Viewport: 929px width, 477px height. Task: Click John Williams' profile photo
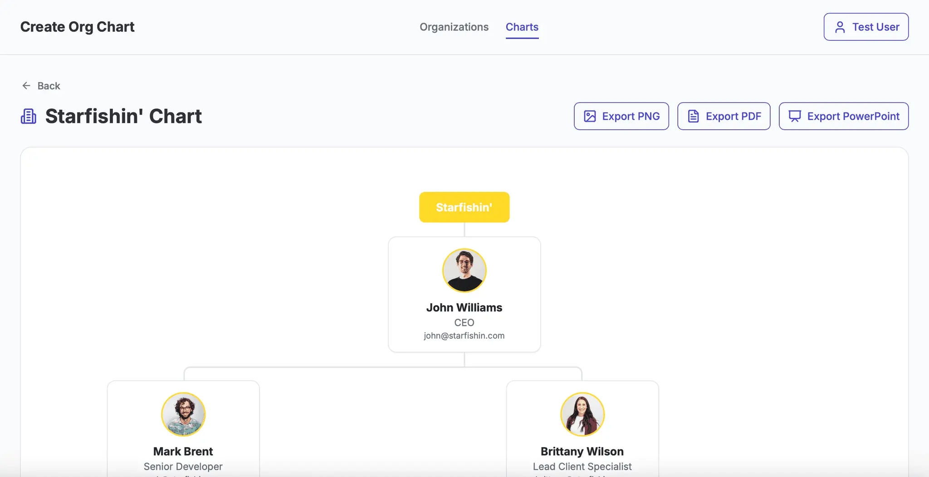(464, 270)
